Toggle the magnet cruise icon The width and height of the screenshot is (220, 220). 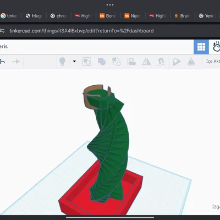point(161,62)
